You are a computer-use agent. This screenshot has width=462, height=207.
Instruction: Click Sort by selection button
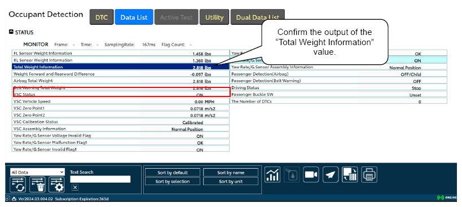click(173, 182)
